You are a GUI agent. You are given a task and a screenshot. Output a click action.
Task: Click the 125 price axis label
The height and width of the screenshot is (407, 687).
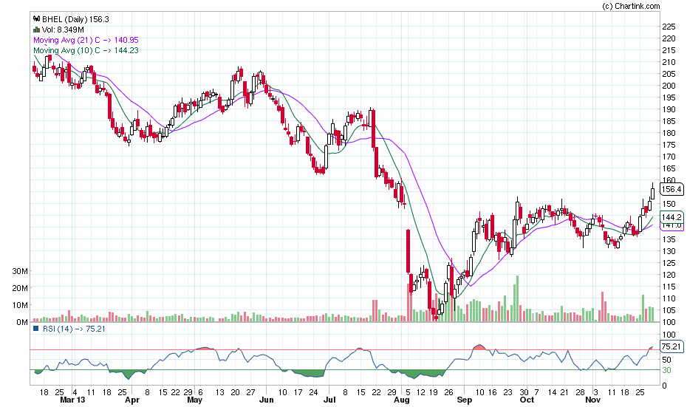point(669,263)
